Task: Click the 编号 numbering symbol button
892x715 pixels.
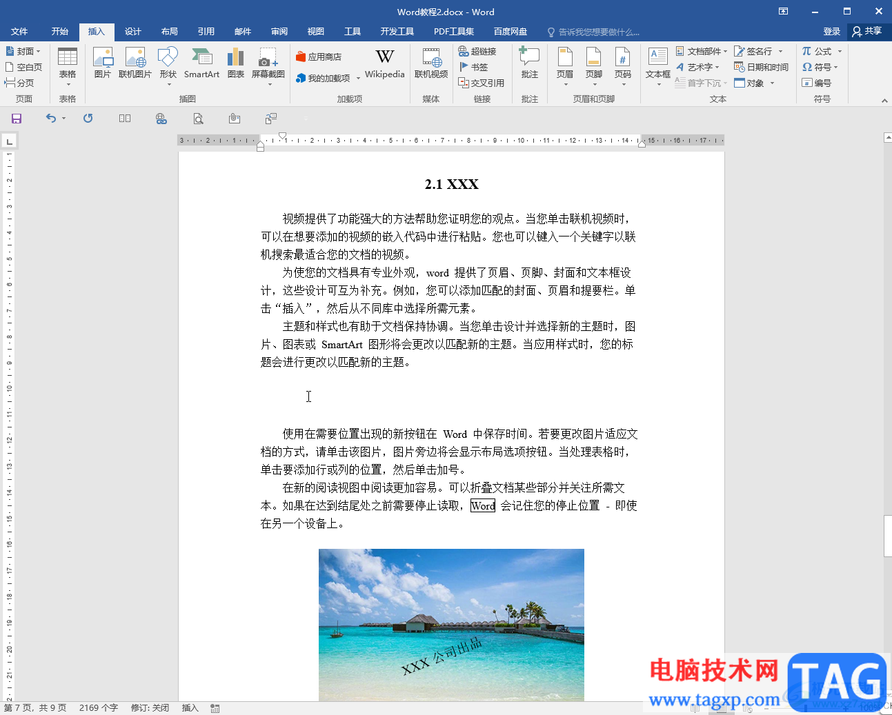Action: click(817, 83)
